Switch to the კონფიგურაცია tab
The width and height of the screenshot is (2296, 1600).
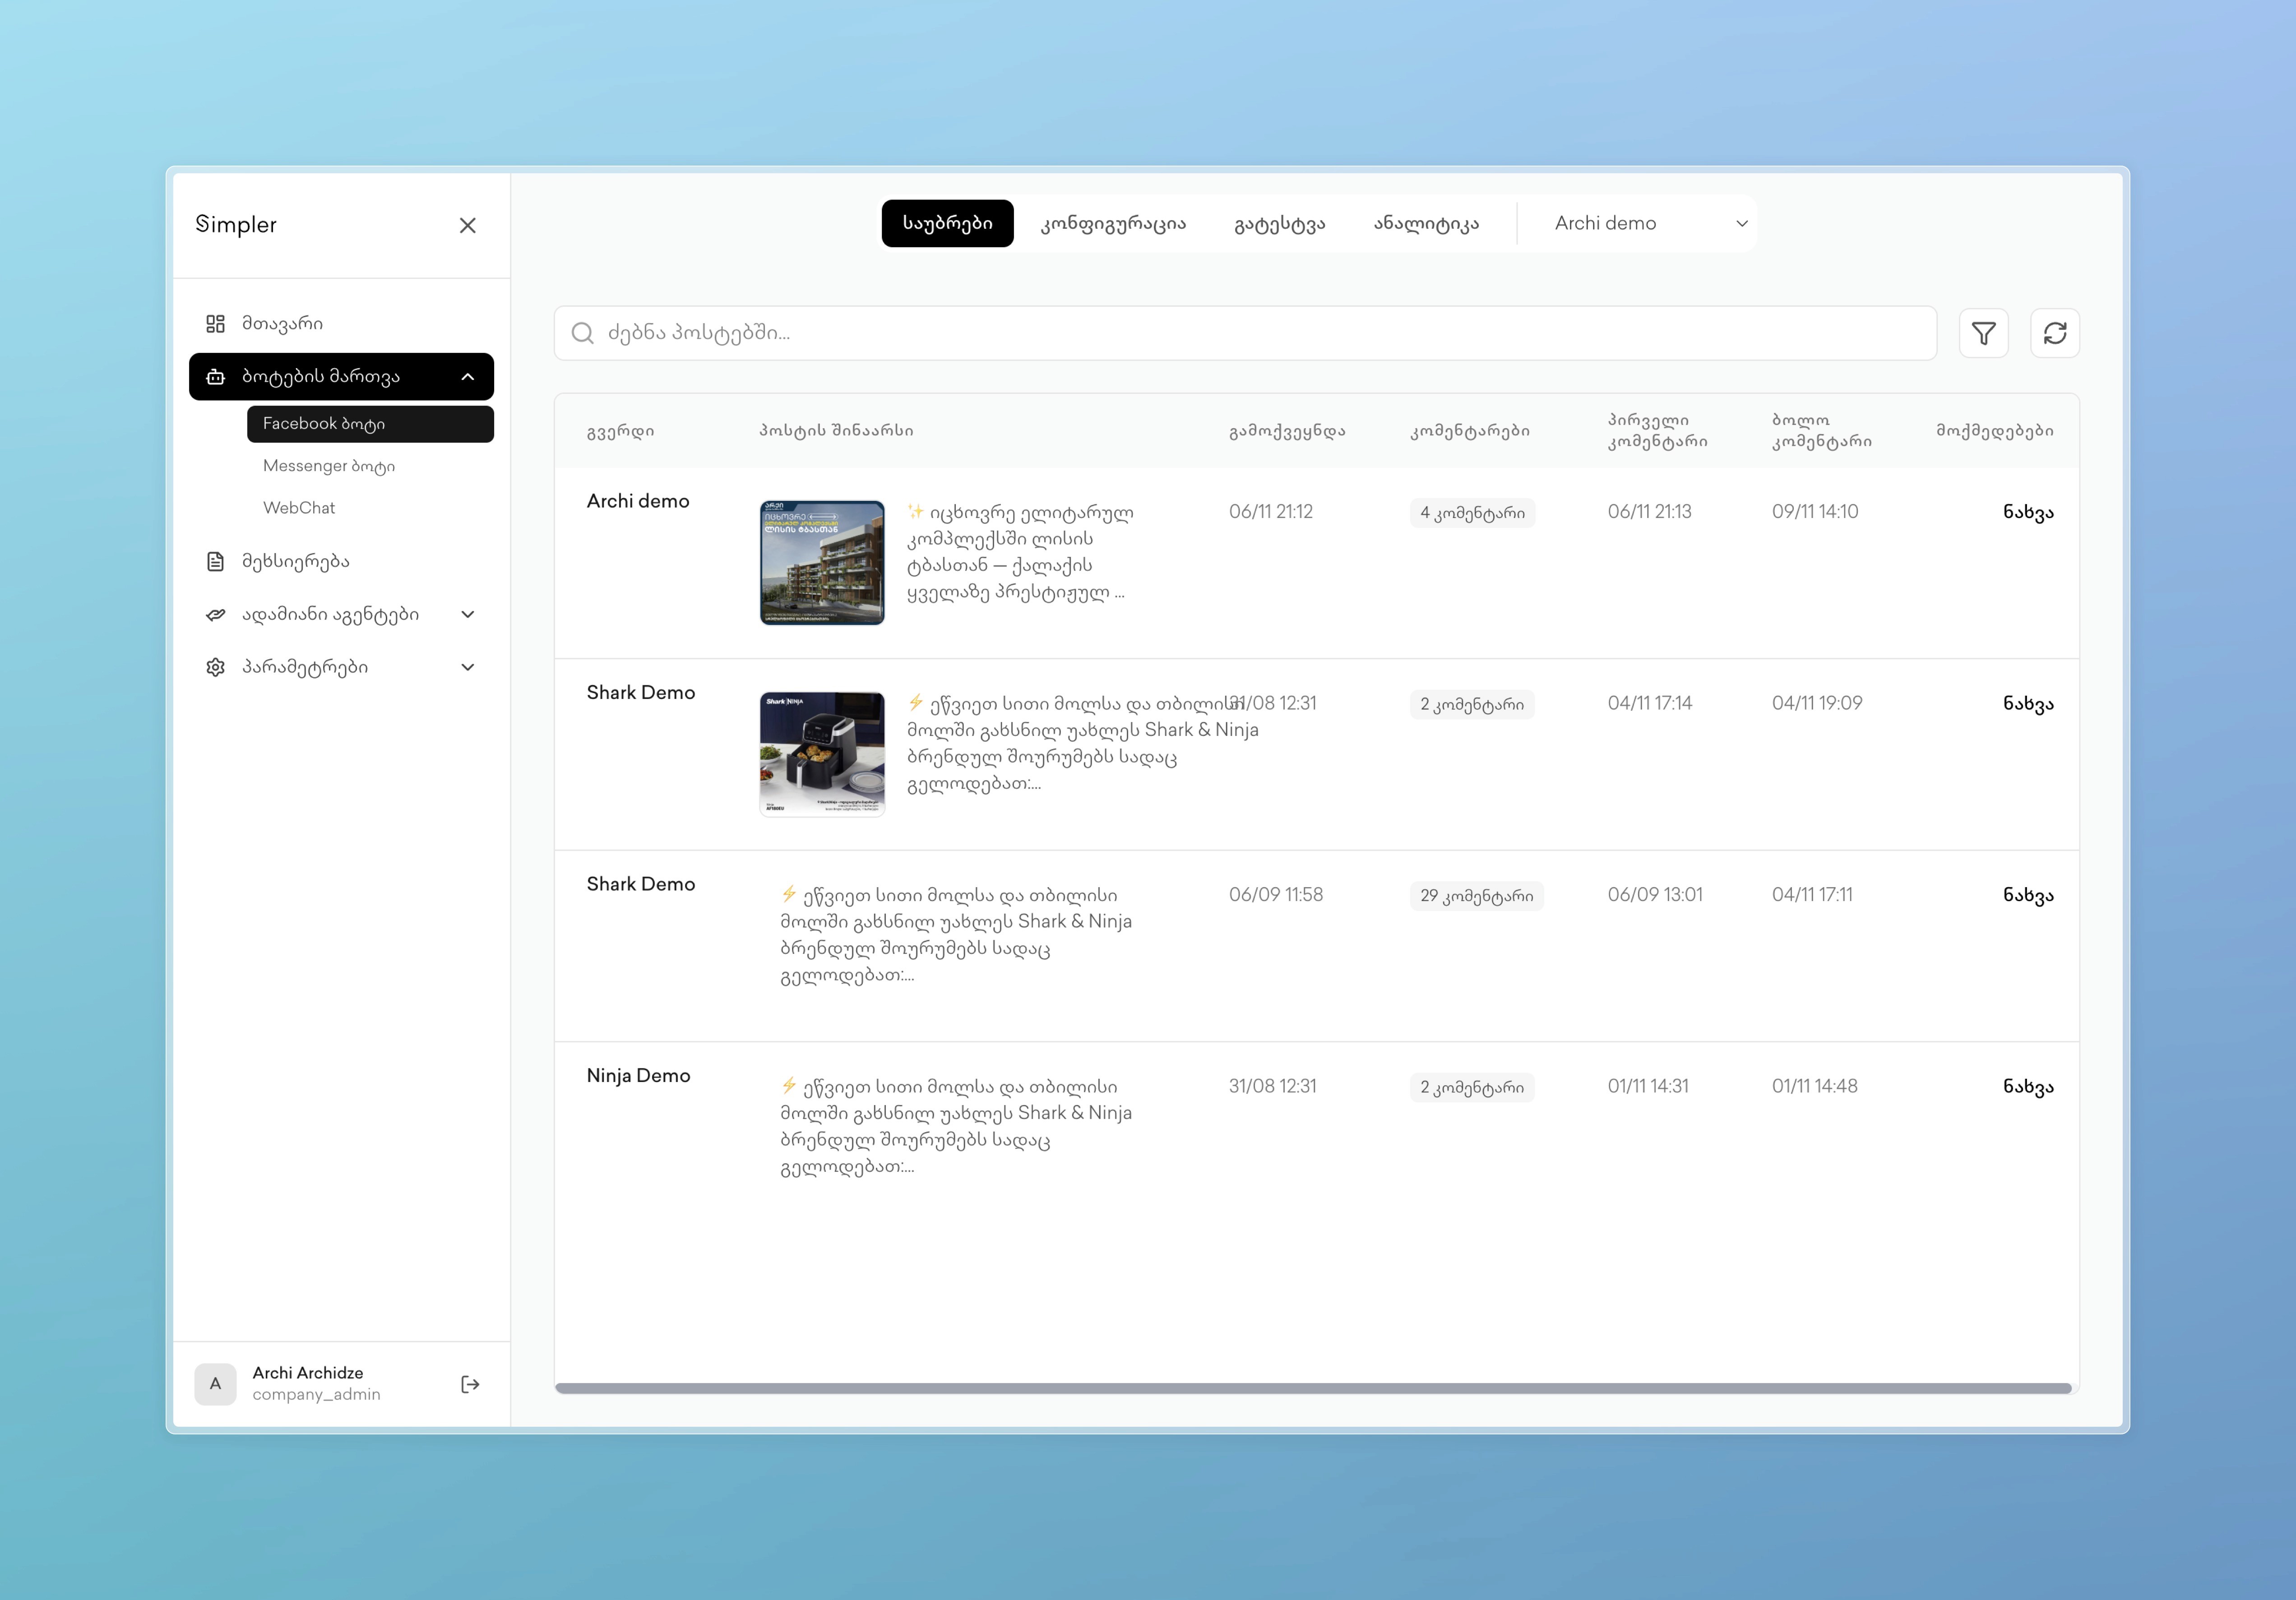[x=1113, y=224]
